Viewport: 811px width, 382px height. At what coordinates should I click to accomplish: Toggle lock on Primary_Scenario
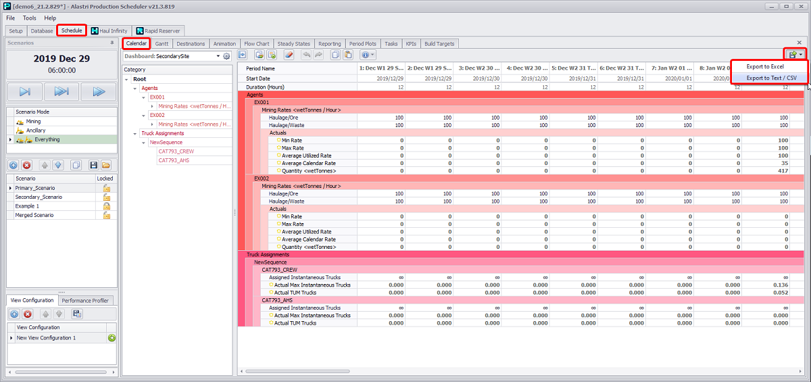(106, 188)
